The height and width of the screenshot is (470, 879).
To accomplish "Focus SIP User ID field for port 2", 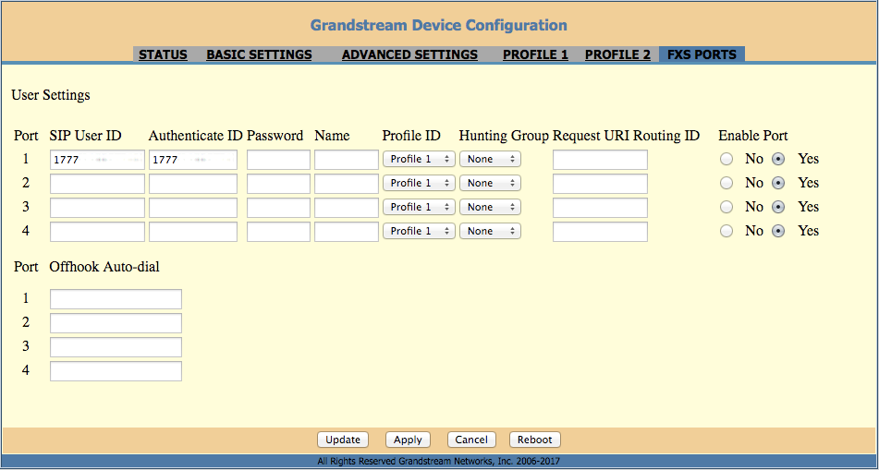I will [98, 184].
